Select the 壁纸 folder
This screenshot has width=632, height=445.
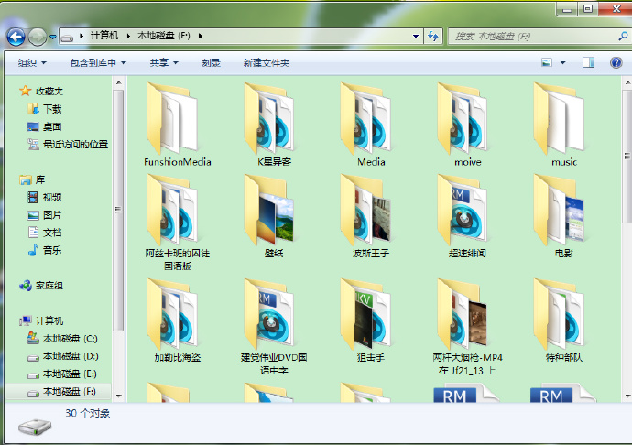pos(274,216)
